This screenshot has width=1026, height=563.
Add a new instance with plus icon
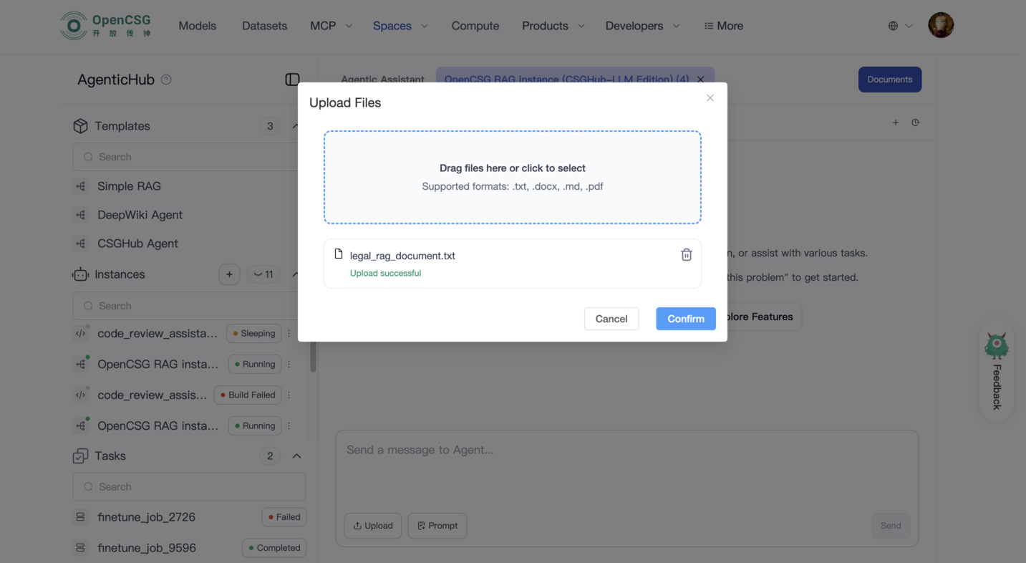[x=229, y=274]
